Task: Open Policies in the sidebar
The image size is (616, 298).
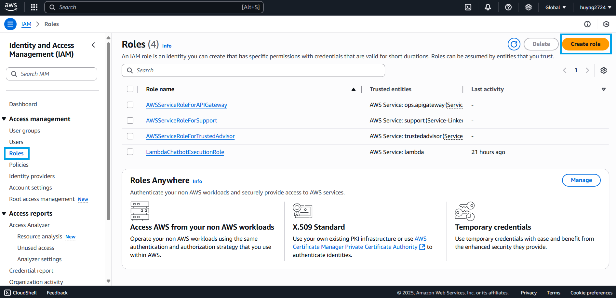Action: coord(19,165)
